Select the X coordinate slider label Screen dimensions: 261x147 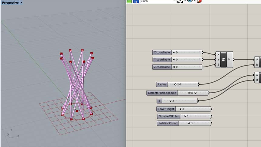click(162, 52)
